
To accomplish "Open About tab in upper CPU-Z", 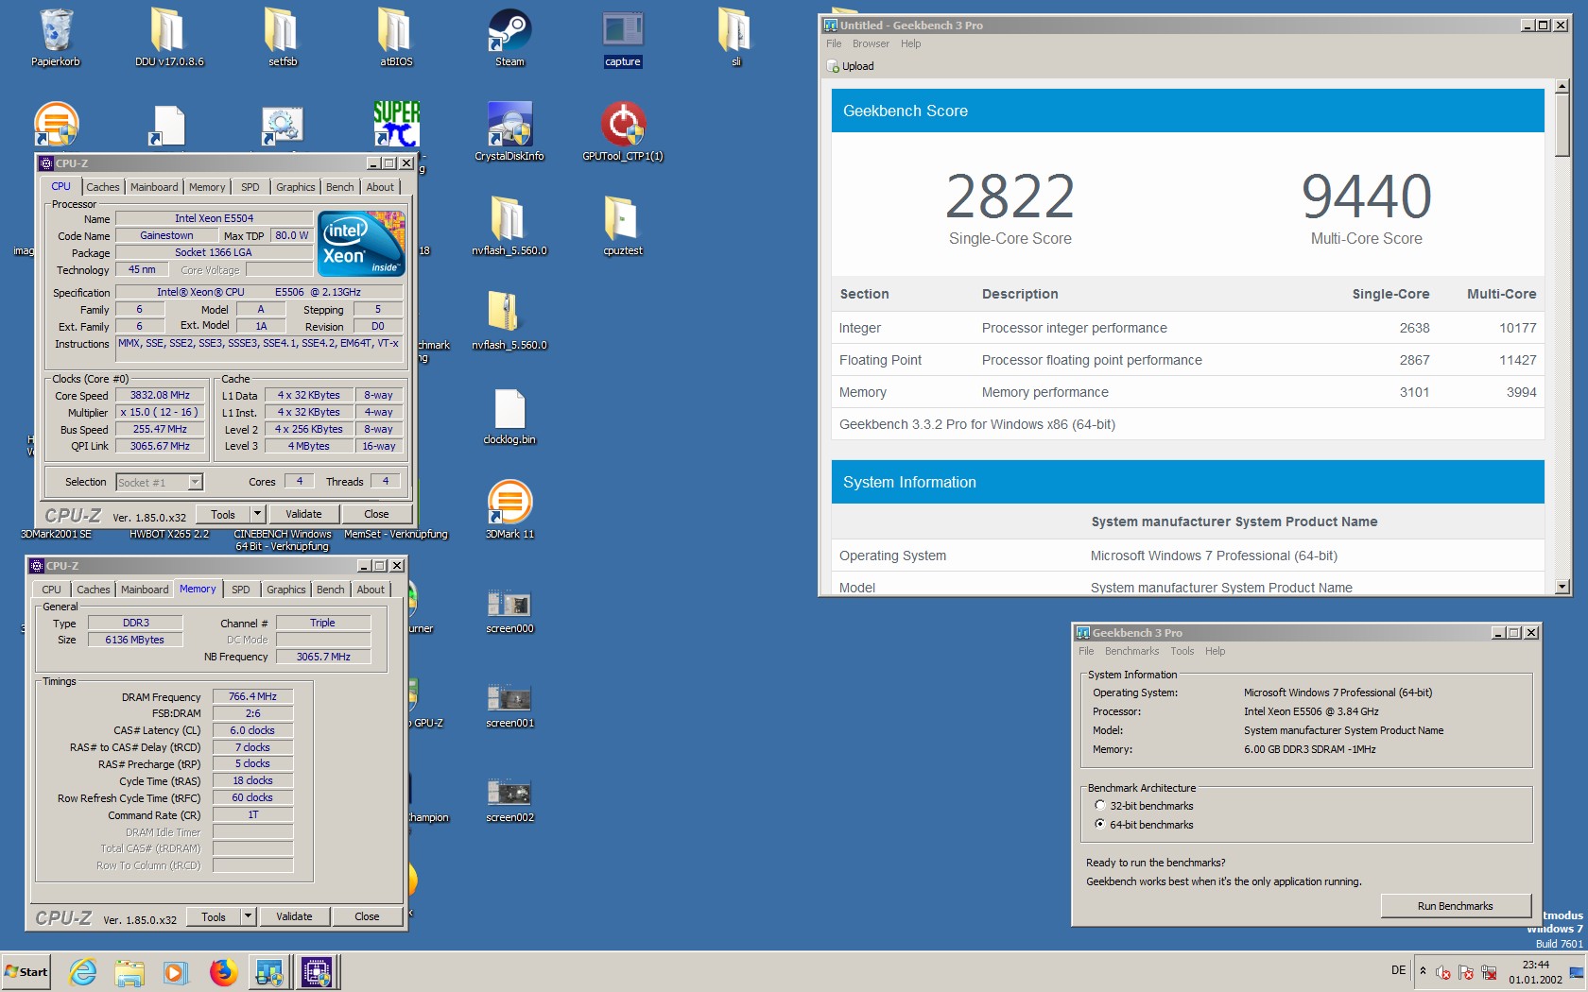I will tap(380, 187).
